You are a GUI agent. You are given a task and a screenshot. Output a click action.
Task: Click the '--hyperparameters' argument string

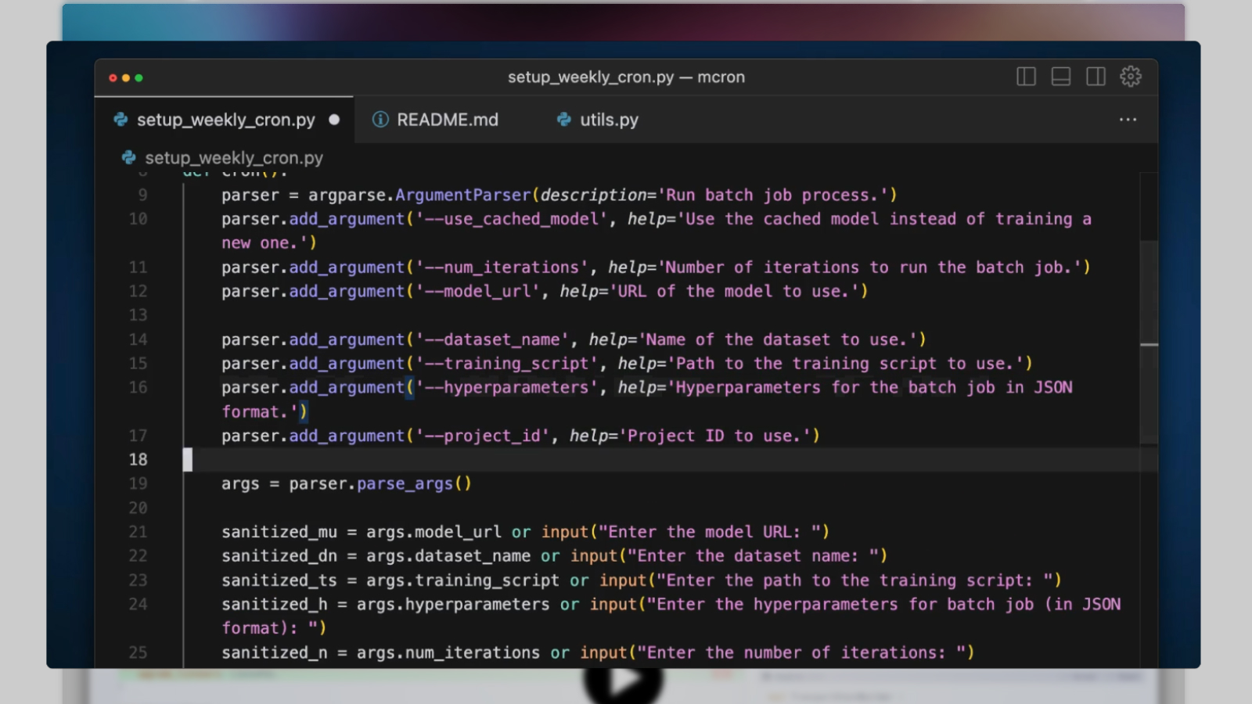[506, 387]
